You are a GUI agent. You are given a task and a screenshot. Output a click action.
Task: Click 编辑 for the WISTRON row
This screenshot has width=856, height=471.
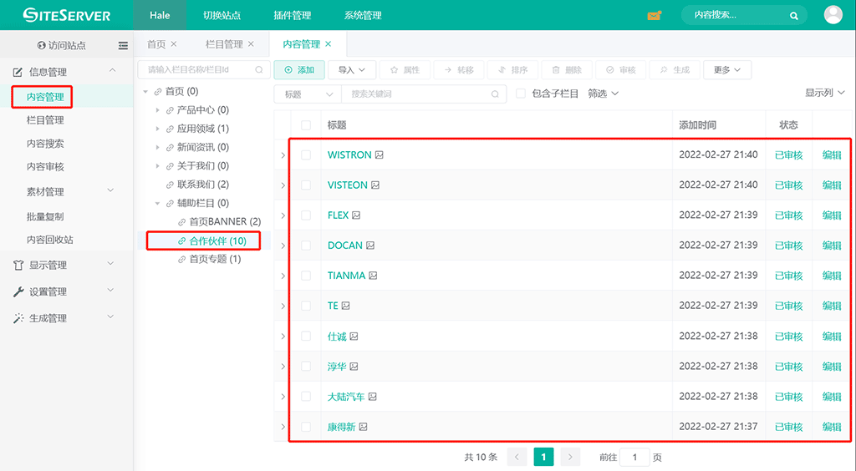[x=832, y=154]
